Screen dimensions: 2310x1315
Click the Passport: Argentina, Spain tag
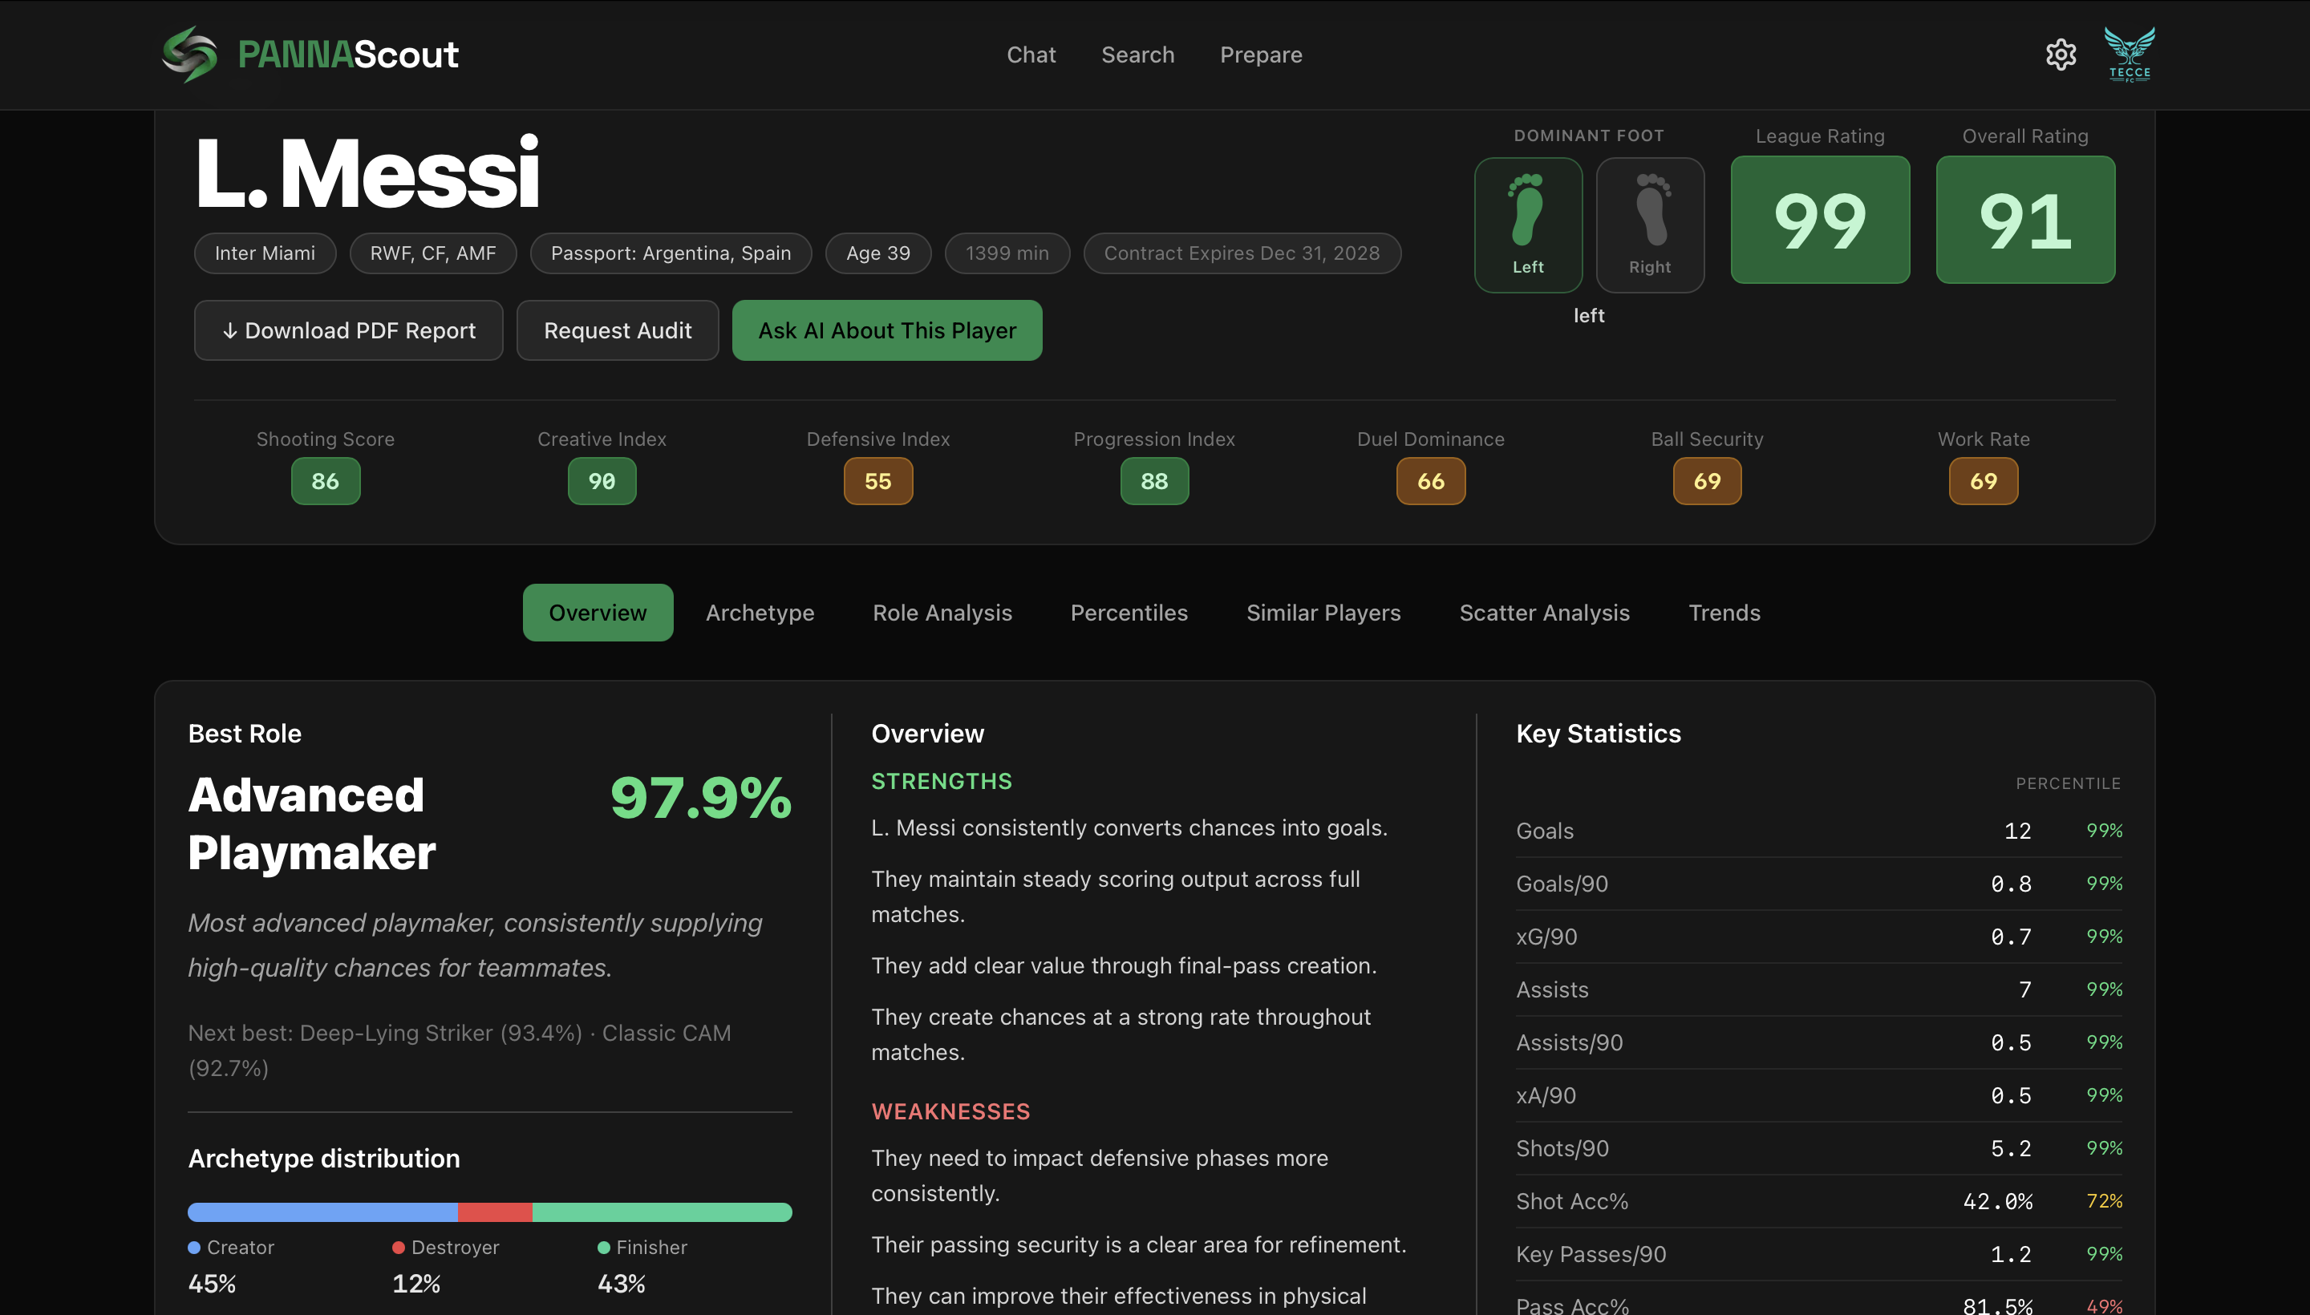[x=671, y=253]
